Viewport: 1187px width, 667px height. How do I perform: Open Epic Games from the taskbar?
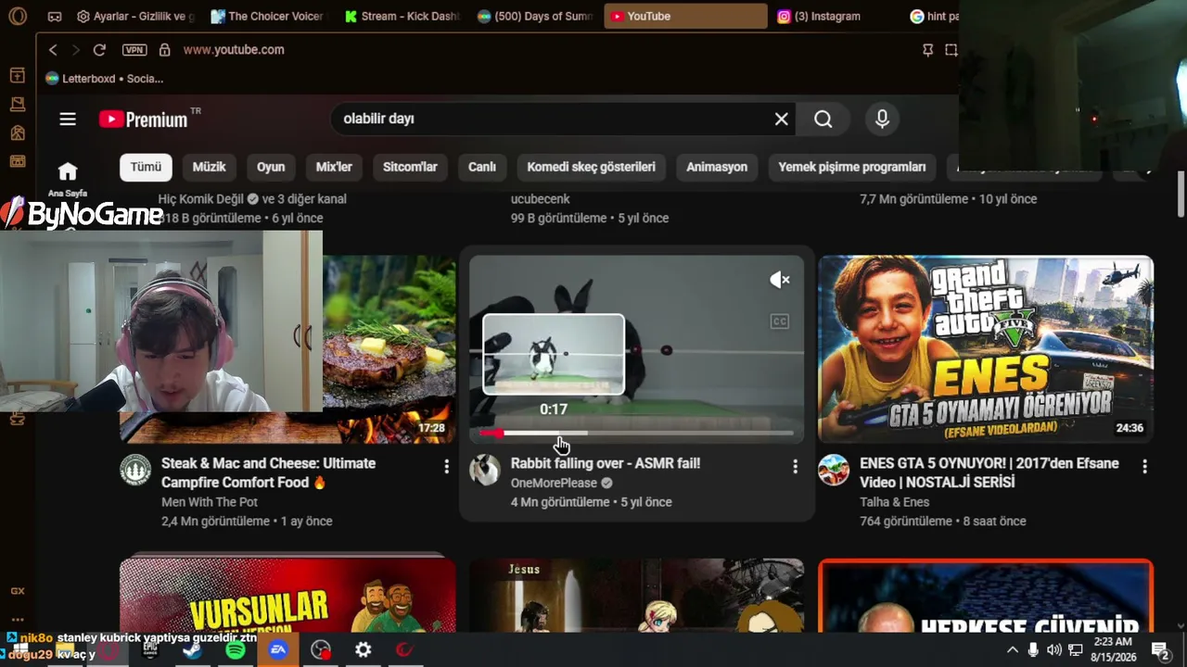pos(150,650)
